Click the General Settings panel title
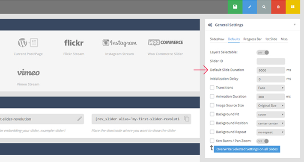This screenshot has width=304, height=162. 229,25
